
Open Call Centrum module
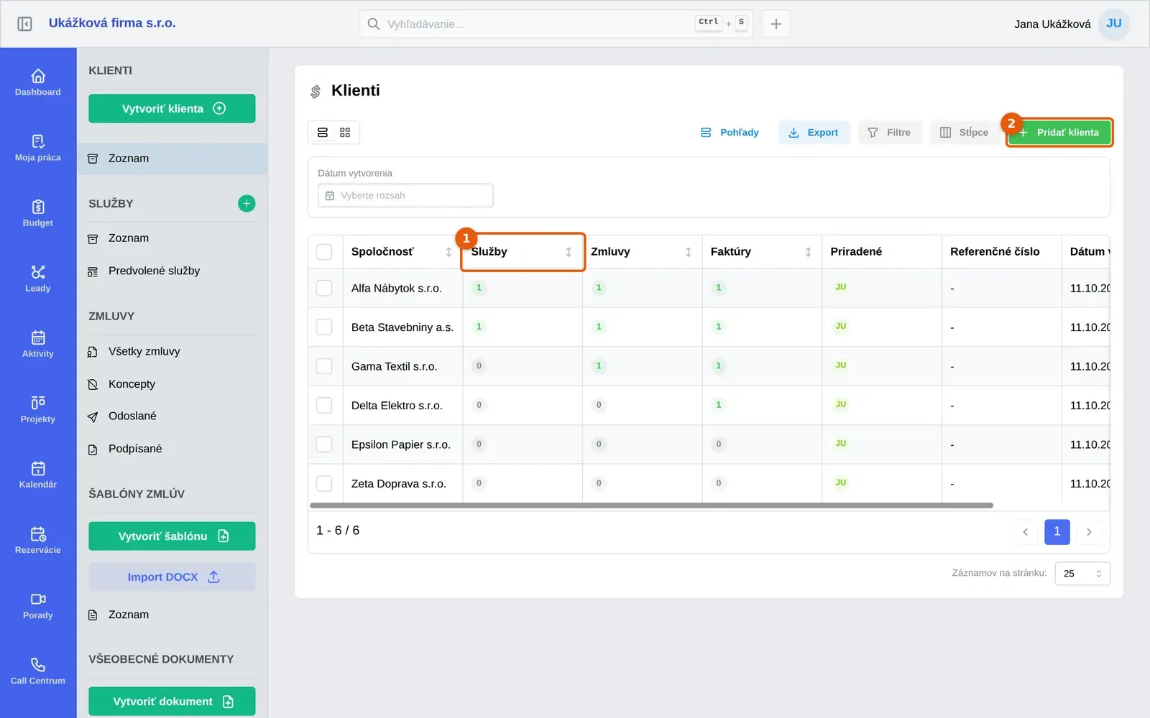38,670
